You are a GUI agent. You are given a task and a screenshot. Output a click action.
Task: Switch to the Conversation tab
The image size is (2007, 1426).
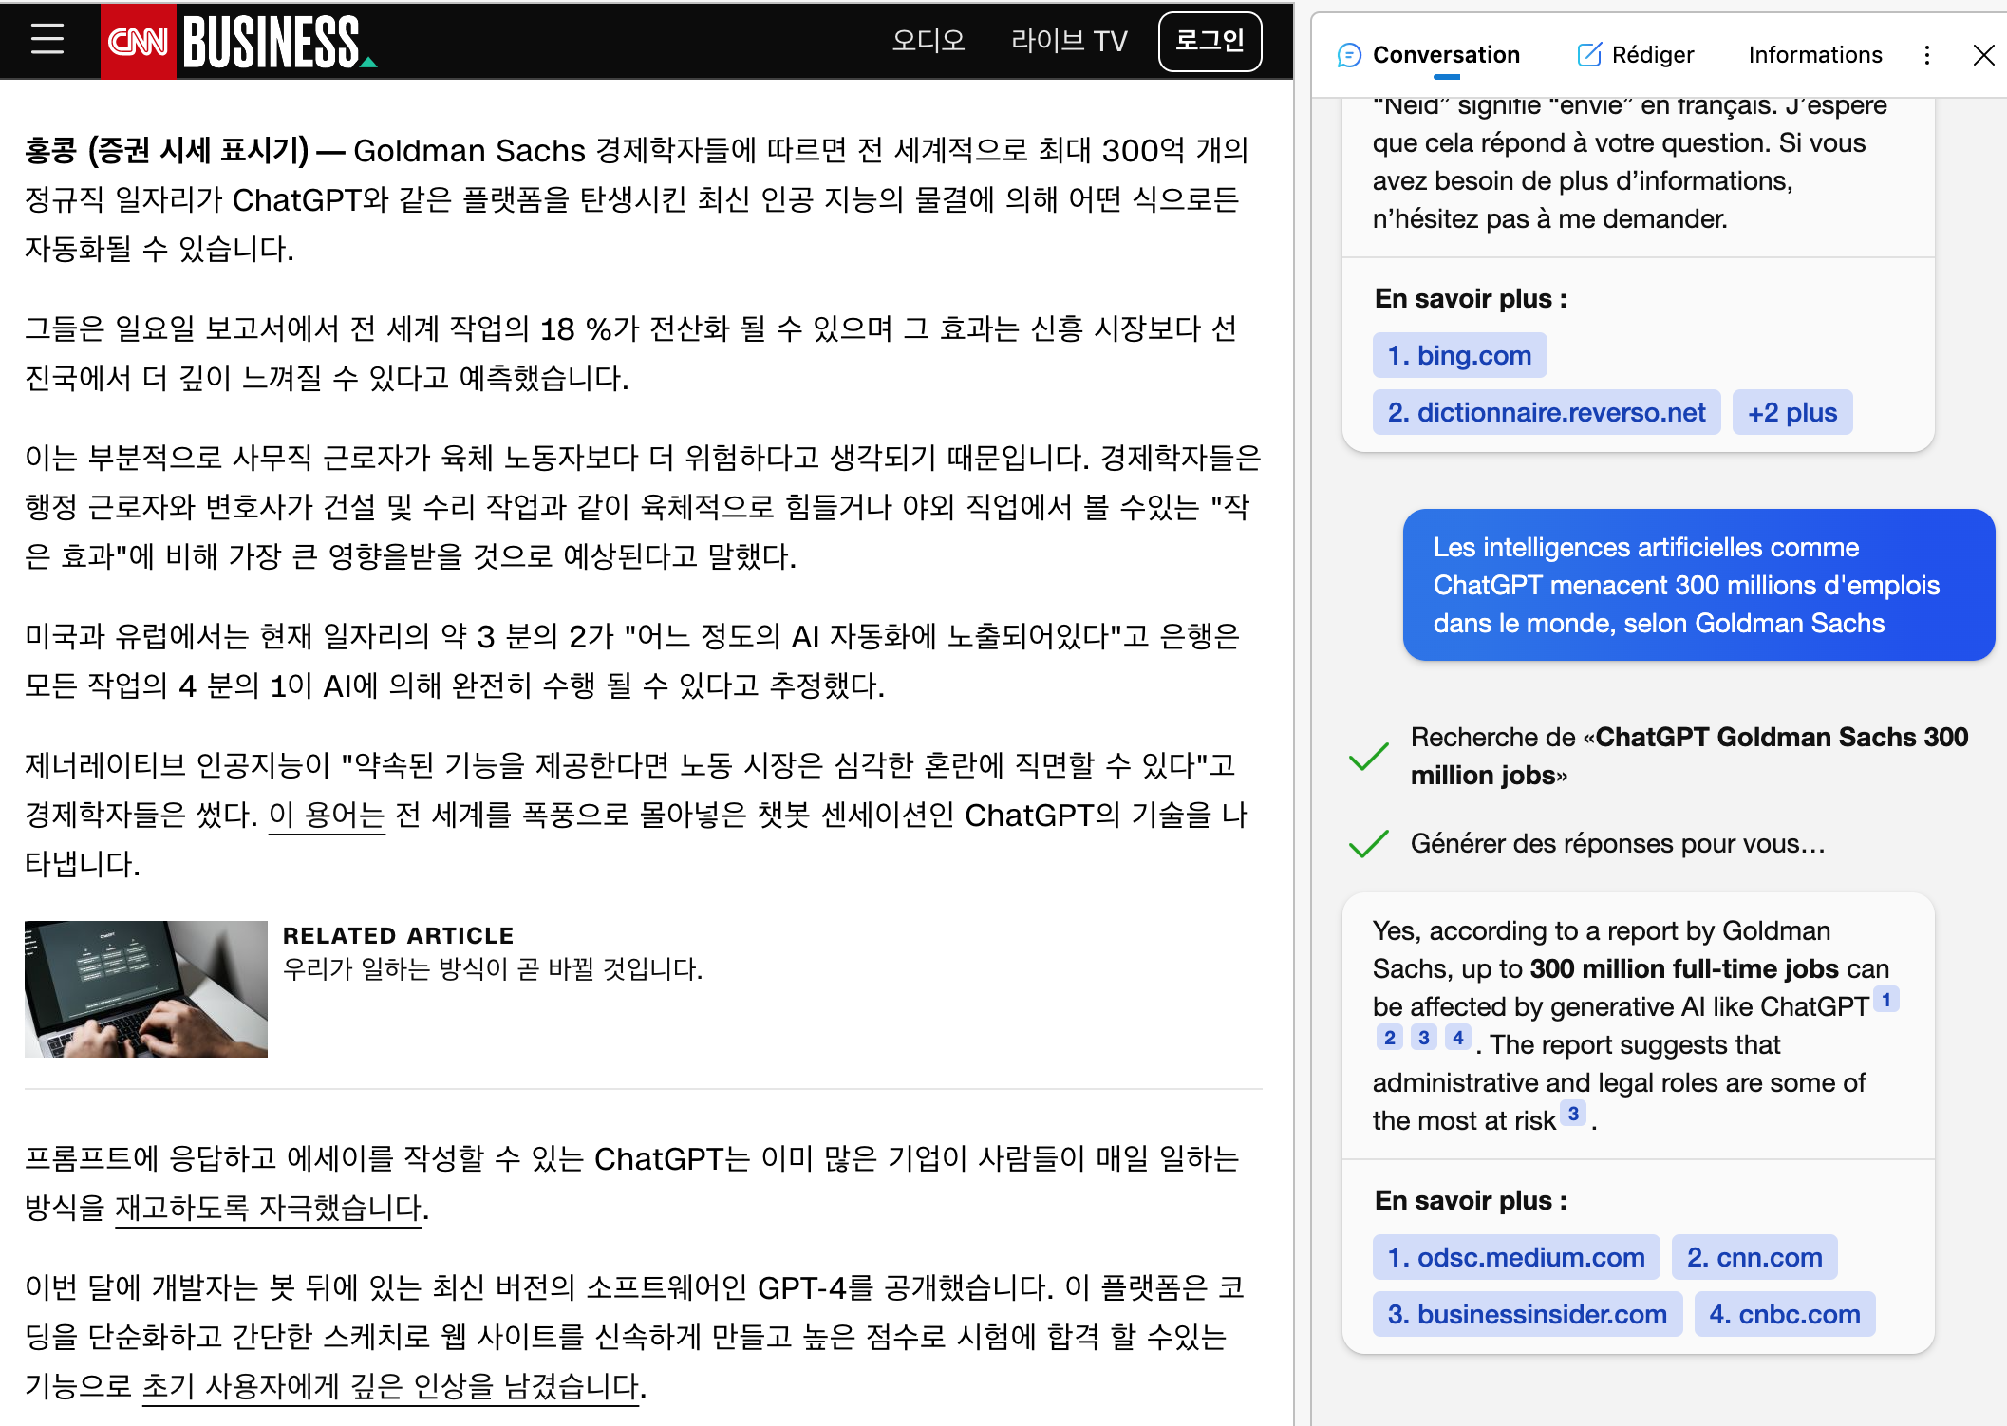1428,55
